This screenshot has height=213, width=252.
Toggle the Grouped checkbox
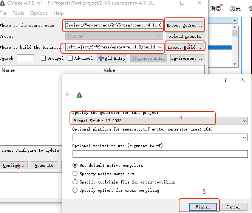(x=43, y=58)
